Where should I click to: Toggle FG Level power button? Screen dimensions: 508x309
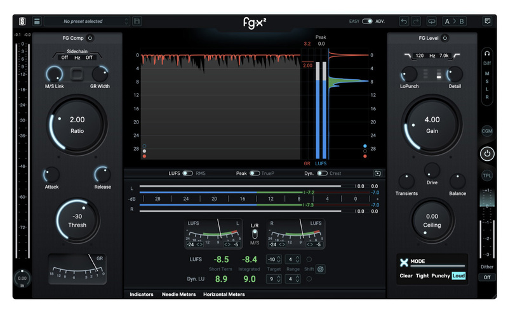[445, 38]
